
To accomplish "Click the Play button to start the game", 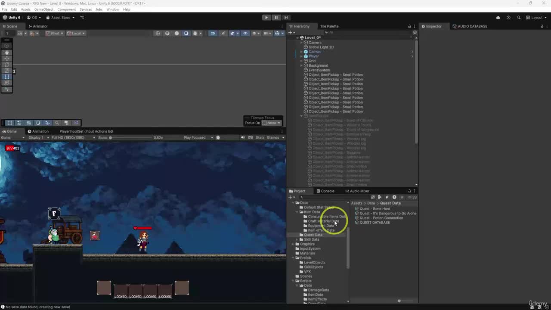I will click(x=266, y=18).
